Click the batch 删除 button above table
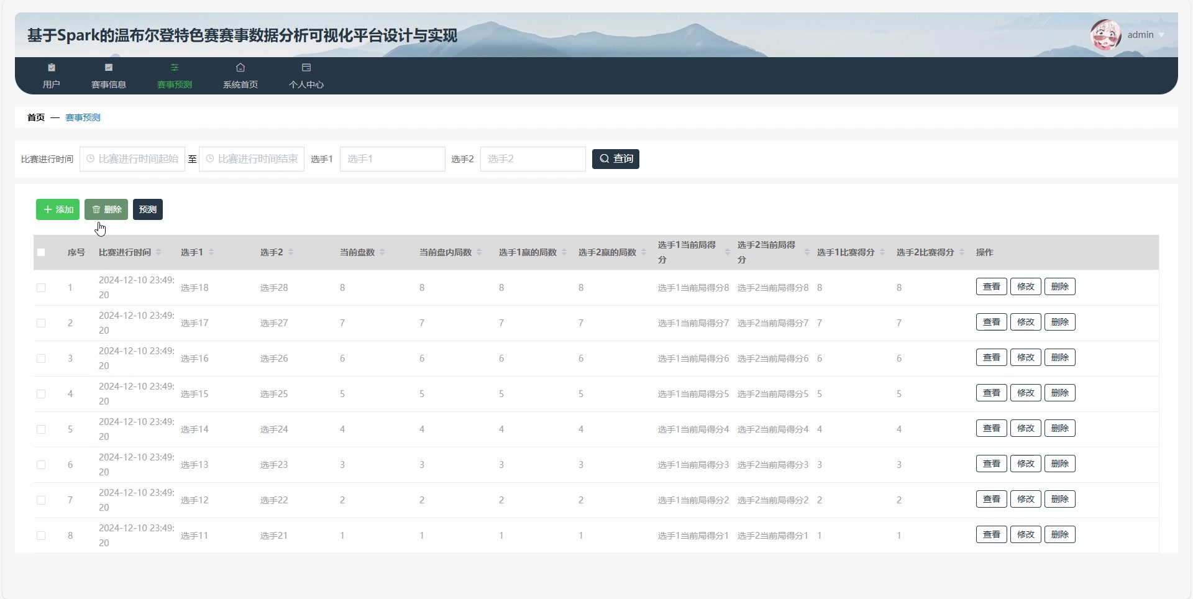Image resolution: width=1193 pixels, height=599 pixels. pyautogui.click(x=106, y=209)
